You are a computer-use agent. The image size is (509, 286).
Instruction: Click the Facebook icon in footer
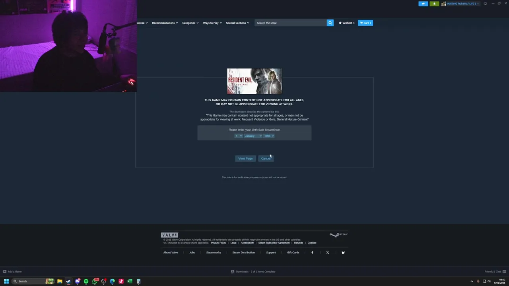point(312,253)
